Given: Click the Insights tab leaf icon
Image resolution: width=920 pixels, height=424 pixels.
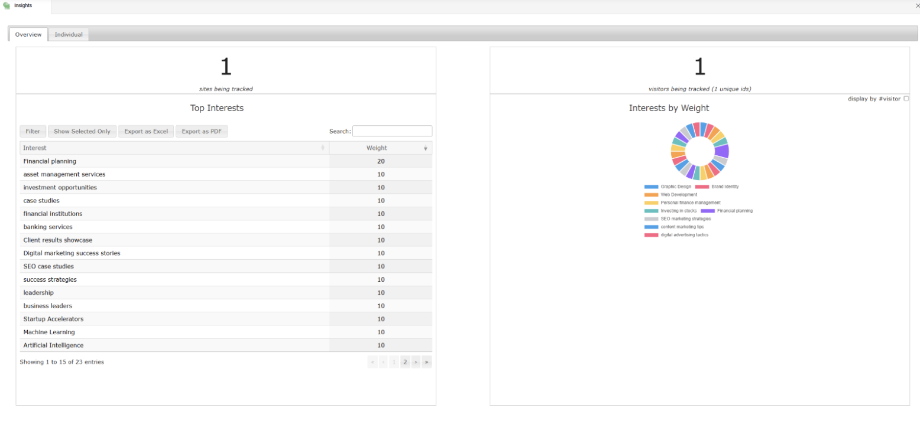Looking at the screenshot, I should point(7,6).
